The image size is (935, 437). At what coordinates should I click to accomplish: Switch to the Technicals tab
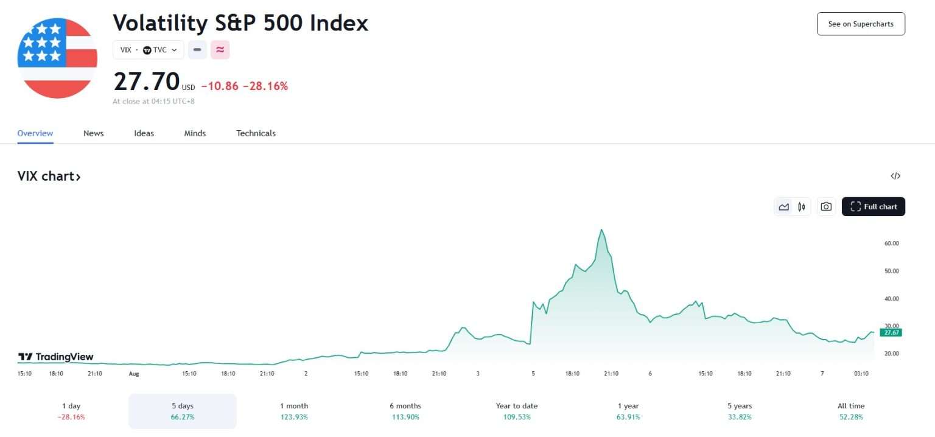pos(256,133)
